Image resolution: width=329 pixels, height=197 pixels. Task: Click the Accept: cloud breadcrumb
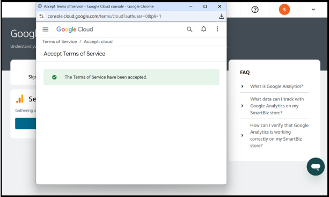tap(98, 41)
